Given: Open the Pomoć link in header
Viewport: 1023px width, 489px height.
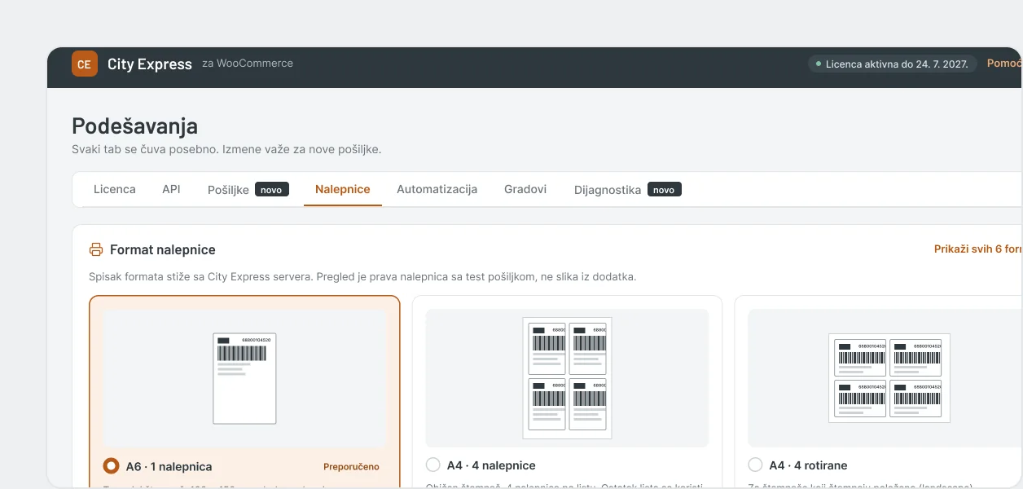Looking at the screenshot, I should pyautogui.click(x=1004, y=63).
